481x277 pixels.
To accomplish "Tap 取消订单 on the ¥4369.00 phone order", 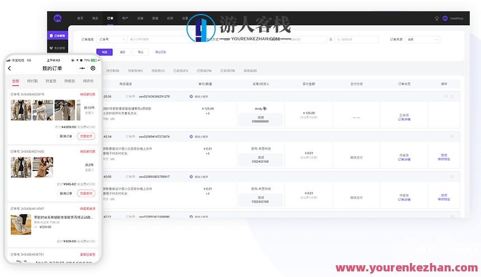I will click(x=66, y=136).
